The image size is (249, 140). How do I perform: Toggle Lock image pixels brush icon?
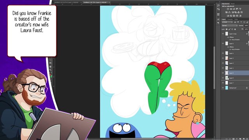[230, 29]
